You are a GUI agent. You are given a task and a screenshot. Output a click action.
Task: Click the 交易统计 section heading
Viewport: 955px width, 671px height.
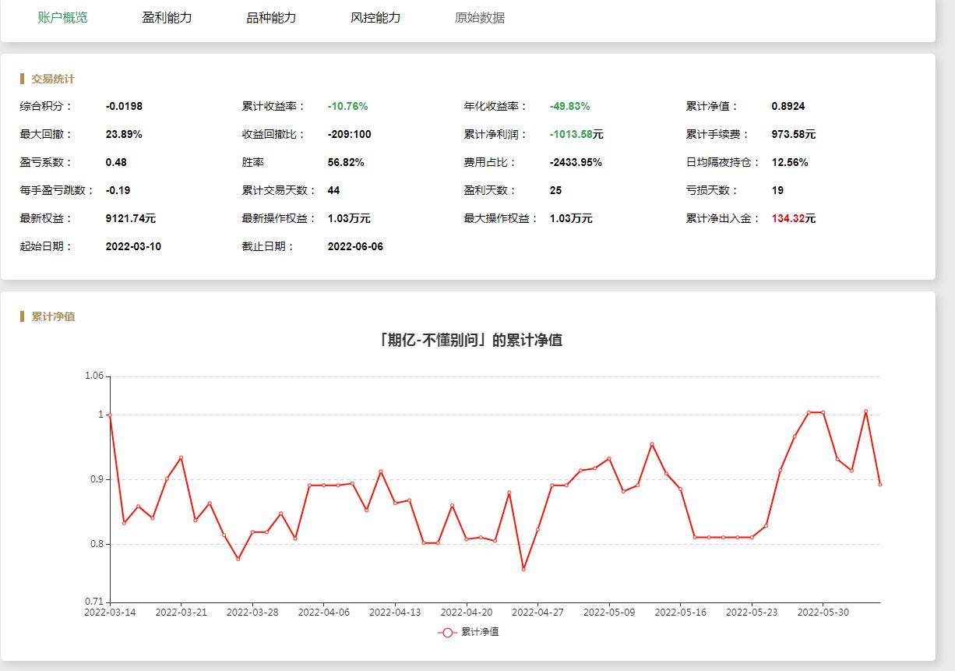pos(53,79)
